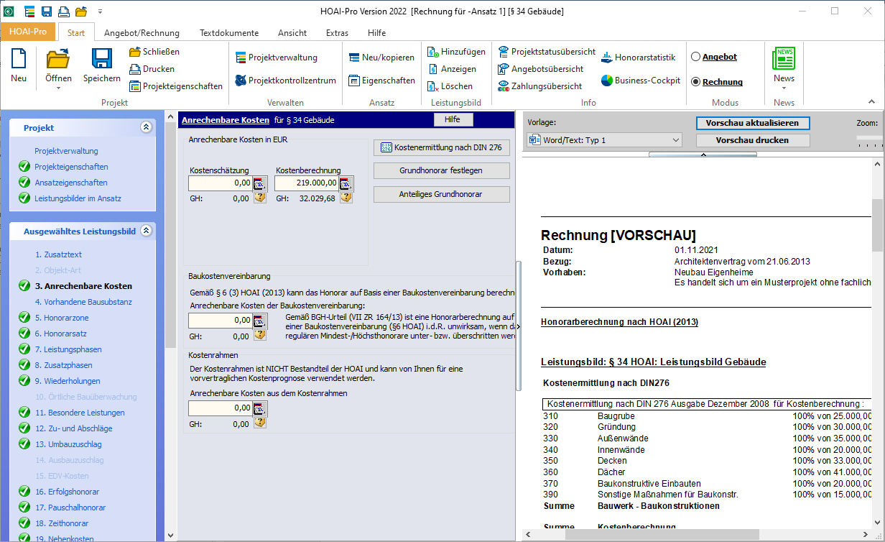Click the Anteiliges Grundhonorar button
Image resolution: width=885 pixels, height=542 pixels.
tap(442, 194)
